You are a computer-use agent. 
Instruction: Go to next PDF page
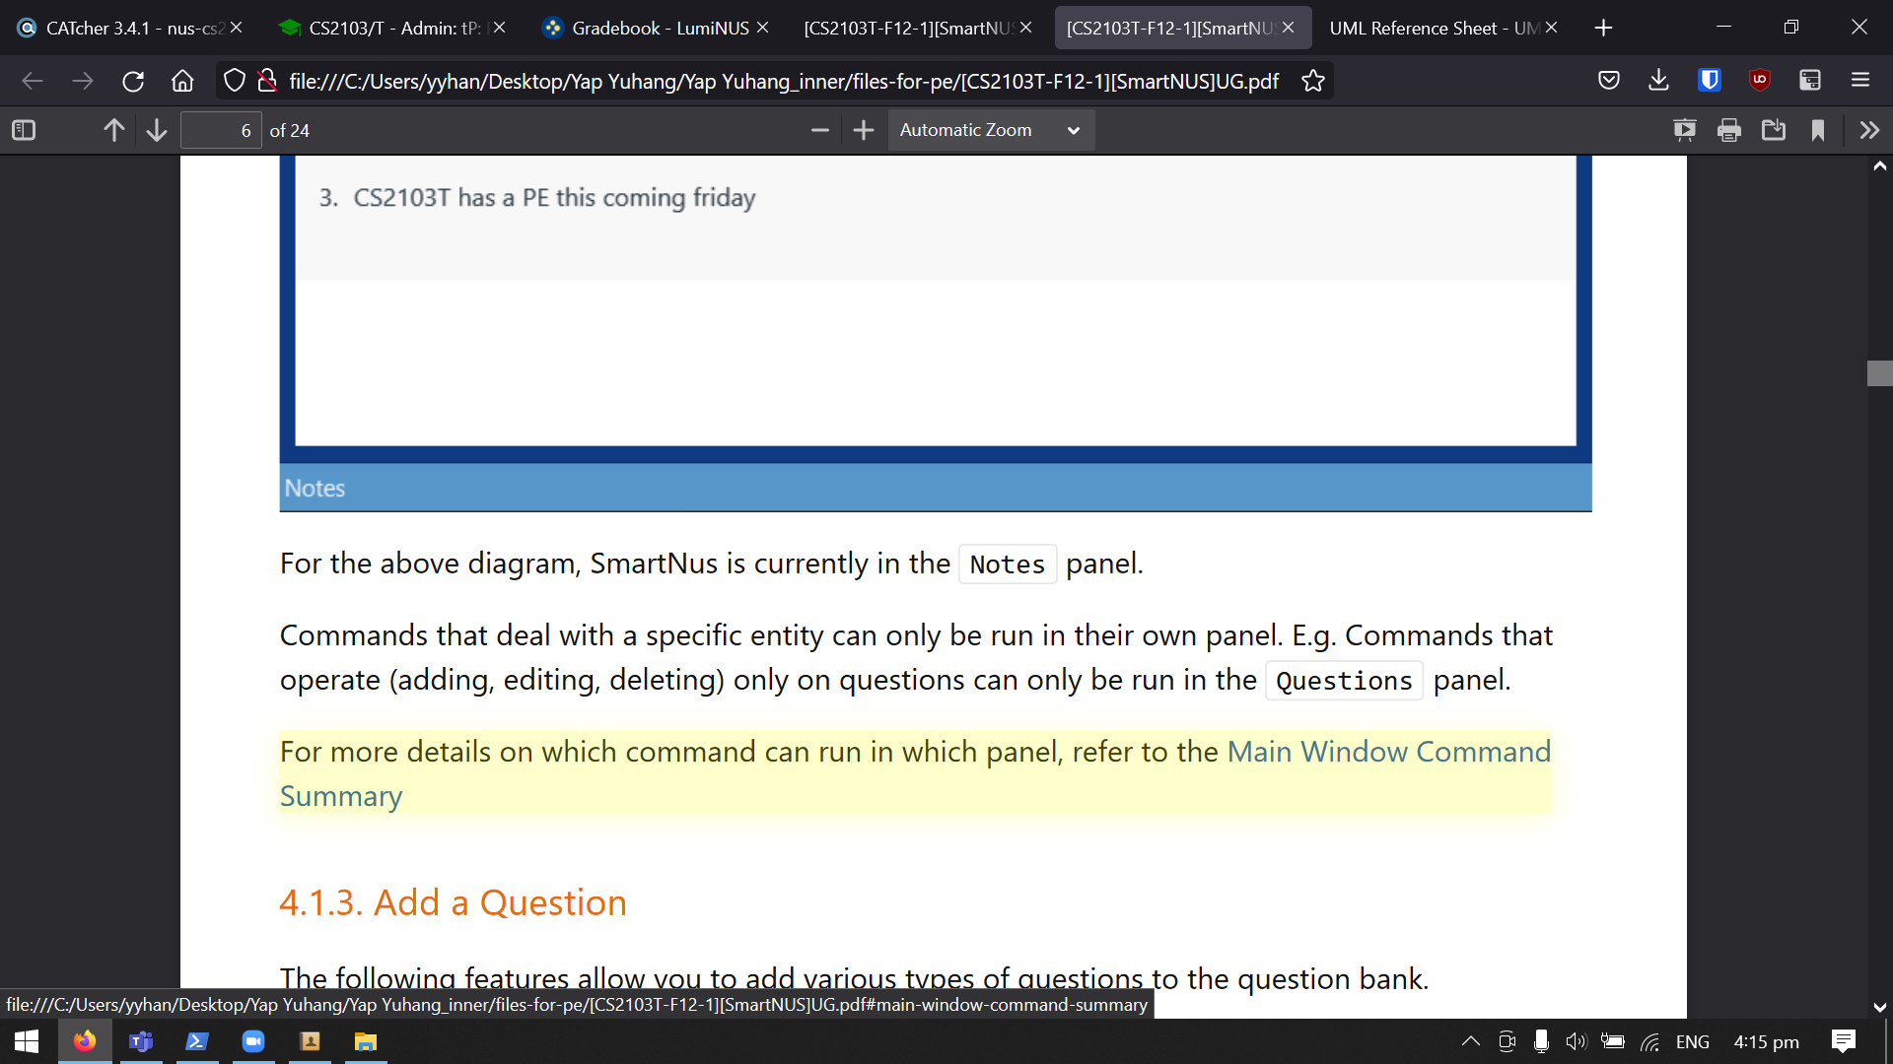(x=157, y=130)
